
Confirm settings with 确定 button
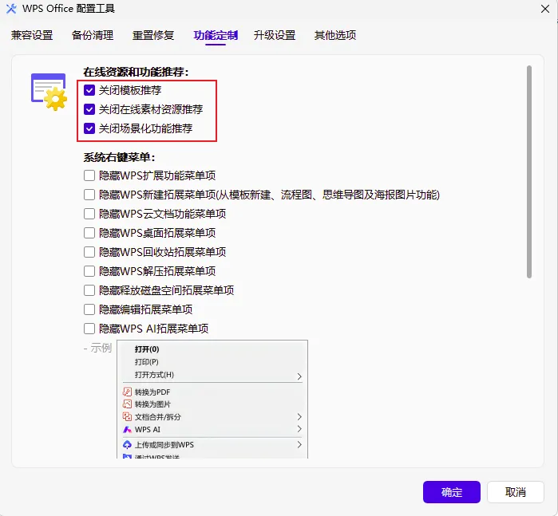coord(452,492)
